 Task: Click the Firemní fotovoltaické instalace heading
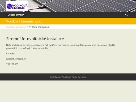(x=35, y=39)
